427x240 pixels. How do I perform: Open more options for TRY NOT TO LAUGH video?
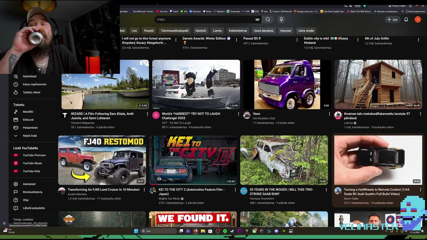click(x=238, y=114)
